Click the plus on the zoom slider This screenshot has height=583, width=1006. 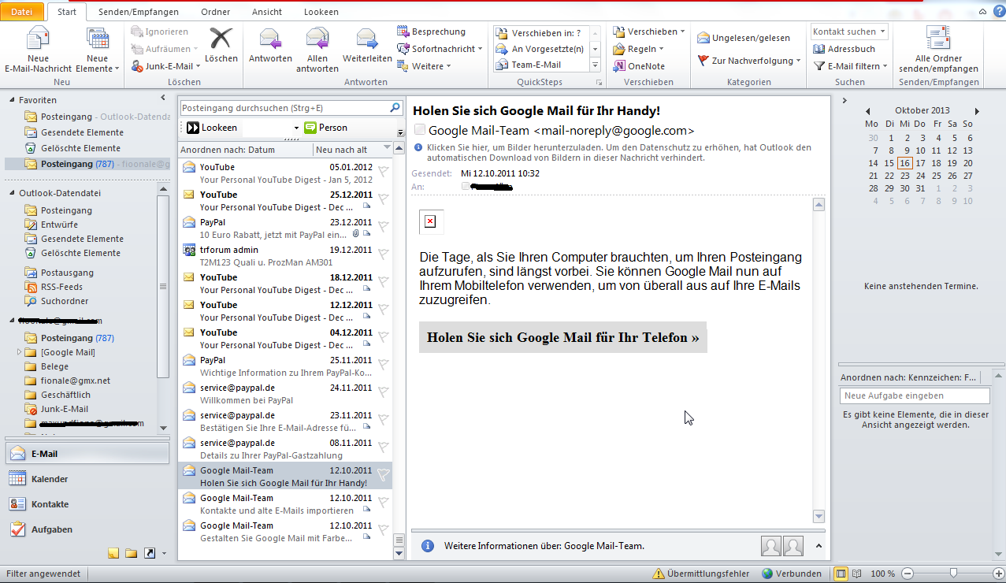click(1000, 574)
